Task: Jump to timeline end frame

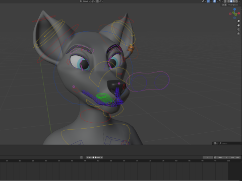Action: click(x=101, y=157)
